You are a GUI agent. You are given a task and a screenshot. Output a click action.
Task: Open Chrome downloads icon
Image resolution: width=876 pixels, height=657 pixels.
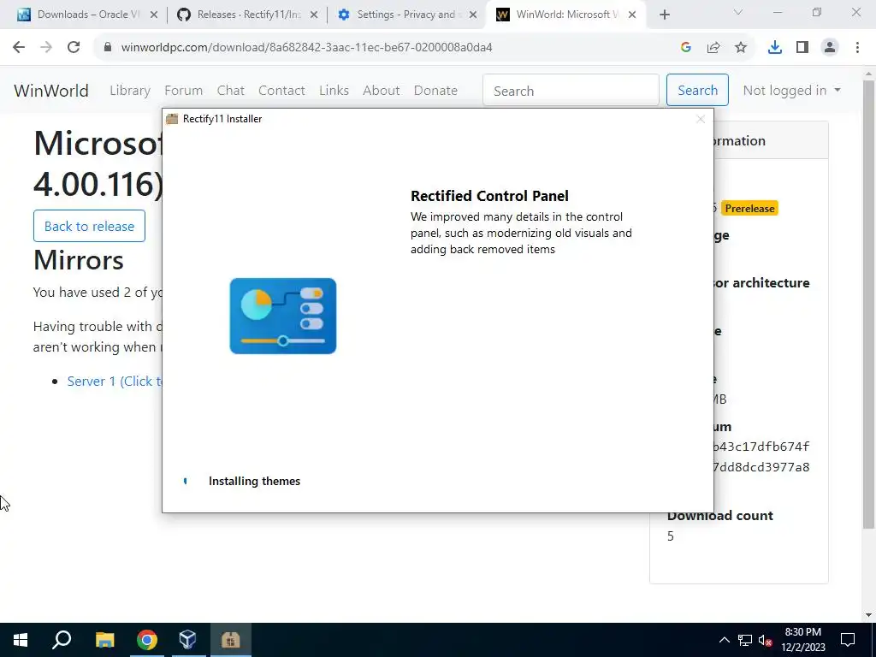[775, 48]
